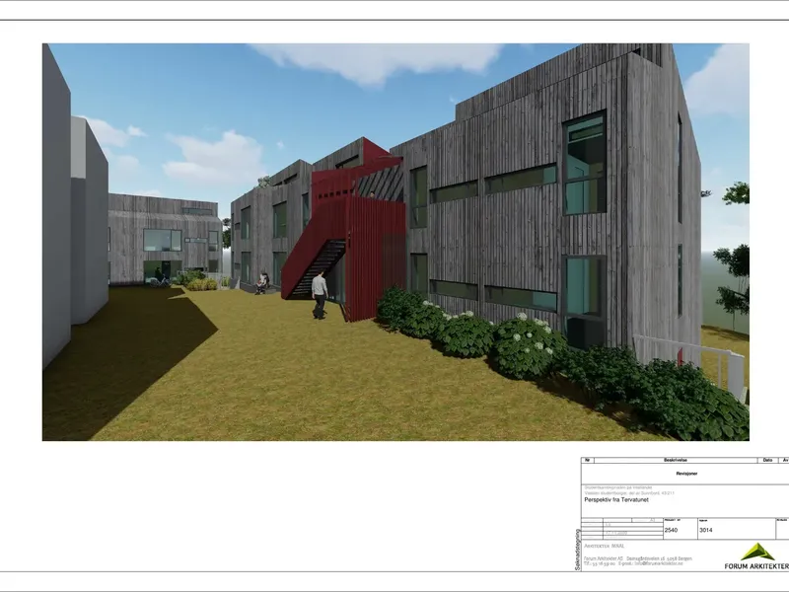Click the 'FORUM ARKITEKTER' logo text

(756, 566)
